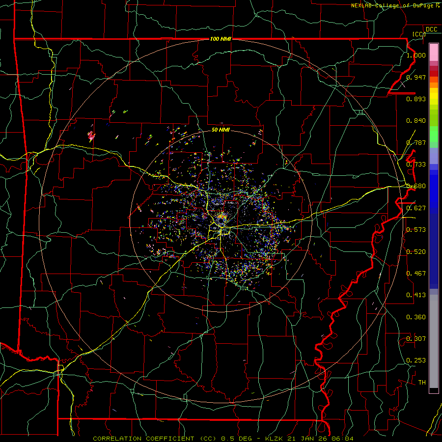Click the [CC] legend unit label
The image size is (442, 442).
point(419,34)
